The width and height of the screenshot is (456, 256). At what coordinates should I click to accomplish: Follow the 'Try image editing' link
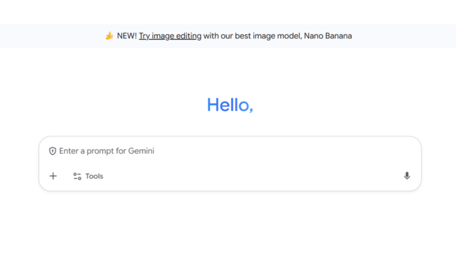click(x=170, y=36)
